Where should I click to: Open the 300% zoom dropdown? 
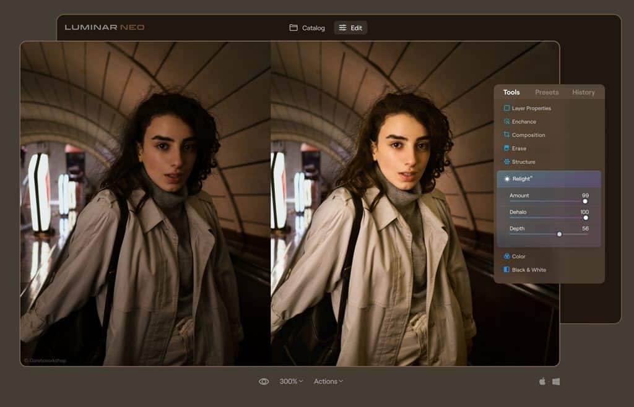tap(291, 381)
